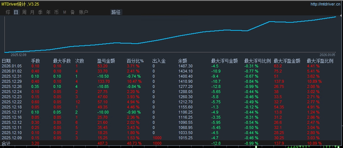Click the 出入金 column header
This screenshot has height=148, width=343.
pos(159,61)
